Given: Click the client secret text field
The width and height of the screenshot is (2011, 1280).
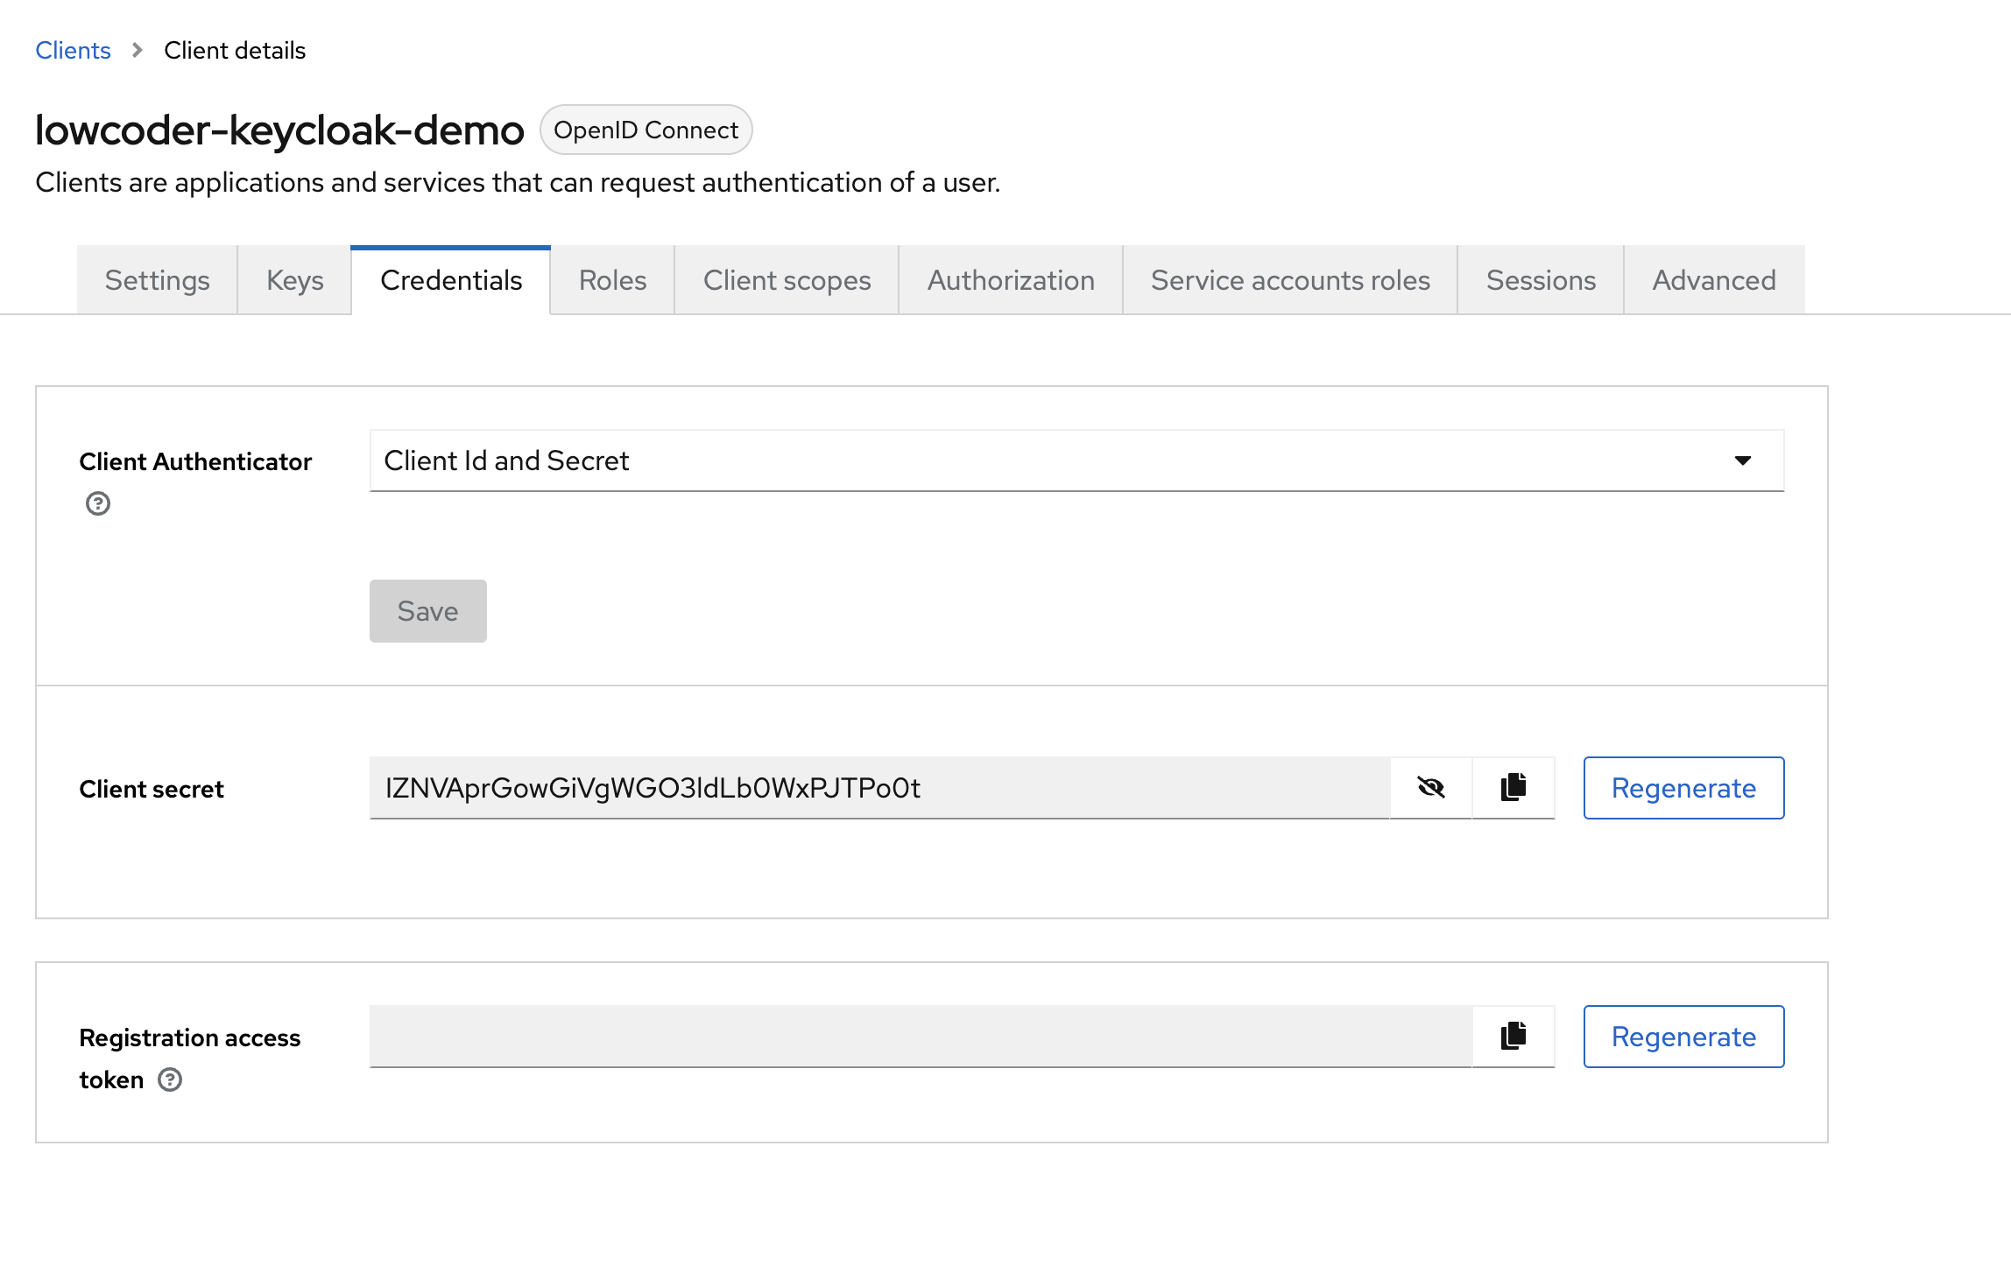Looking at the screenshot, I should pyautogui.click(x=878, y=788).
